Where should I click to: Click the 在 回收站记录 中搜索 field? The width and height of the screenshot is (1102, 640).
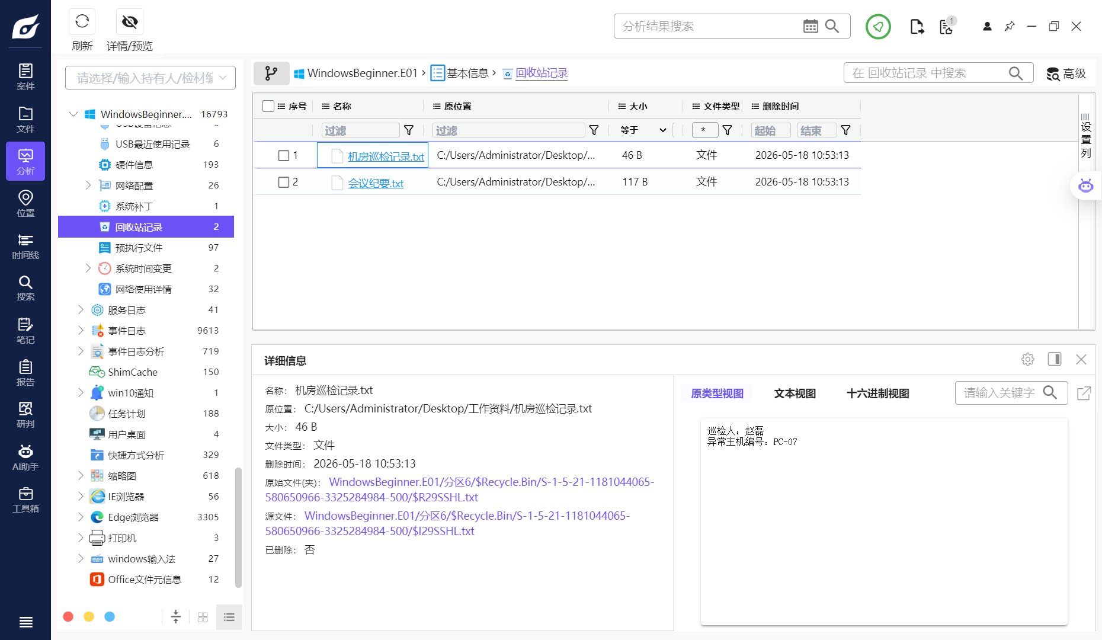938,73
